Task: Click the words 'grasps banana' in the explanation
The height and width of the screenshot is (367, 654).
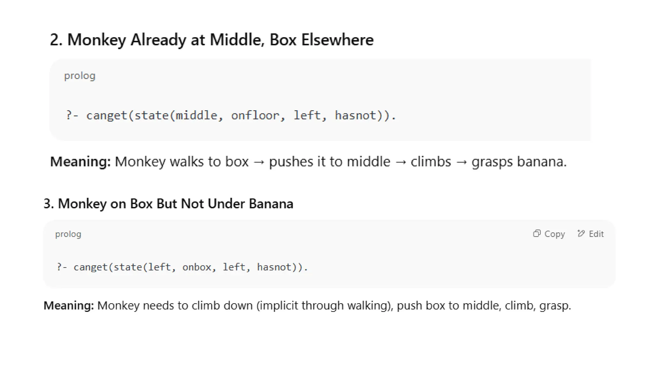Action: pos(519,162)
